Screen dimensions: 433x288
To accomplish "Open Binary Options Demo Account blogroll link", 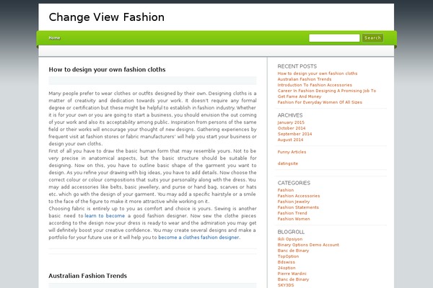I will (308, 245).
